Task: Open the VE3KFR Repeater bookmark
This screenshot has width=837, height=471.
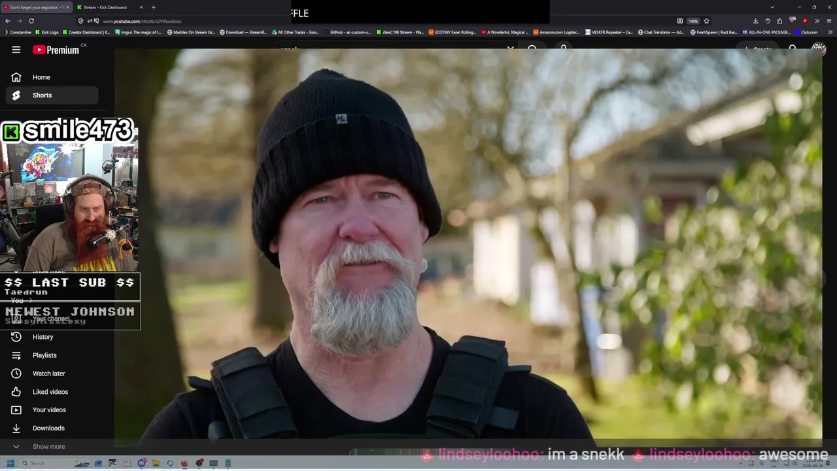Action: pos(609,32)
